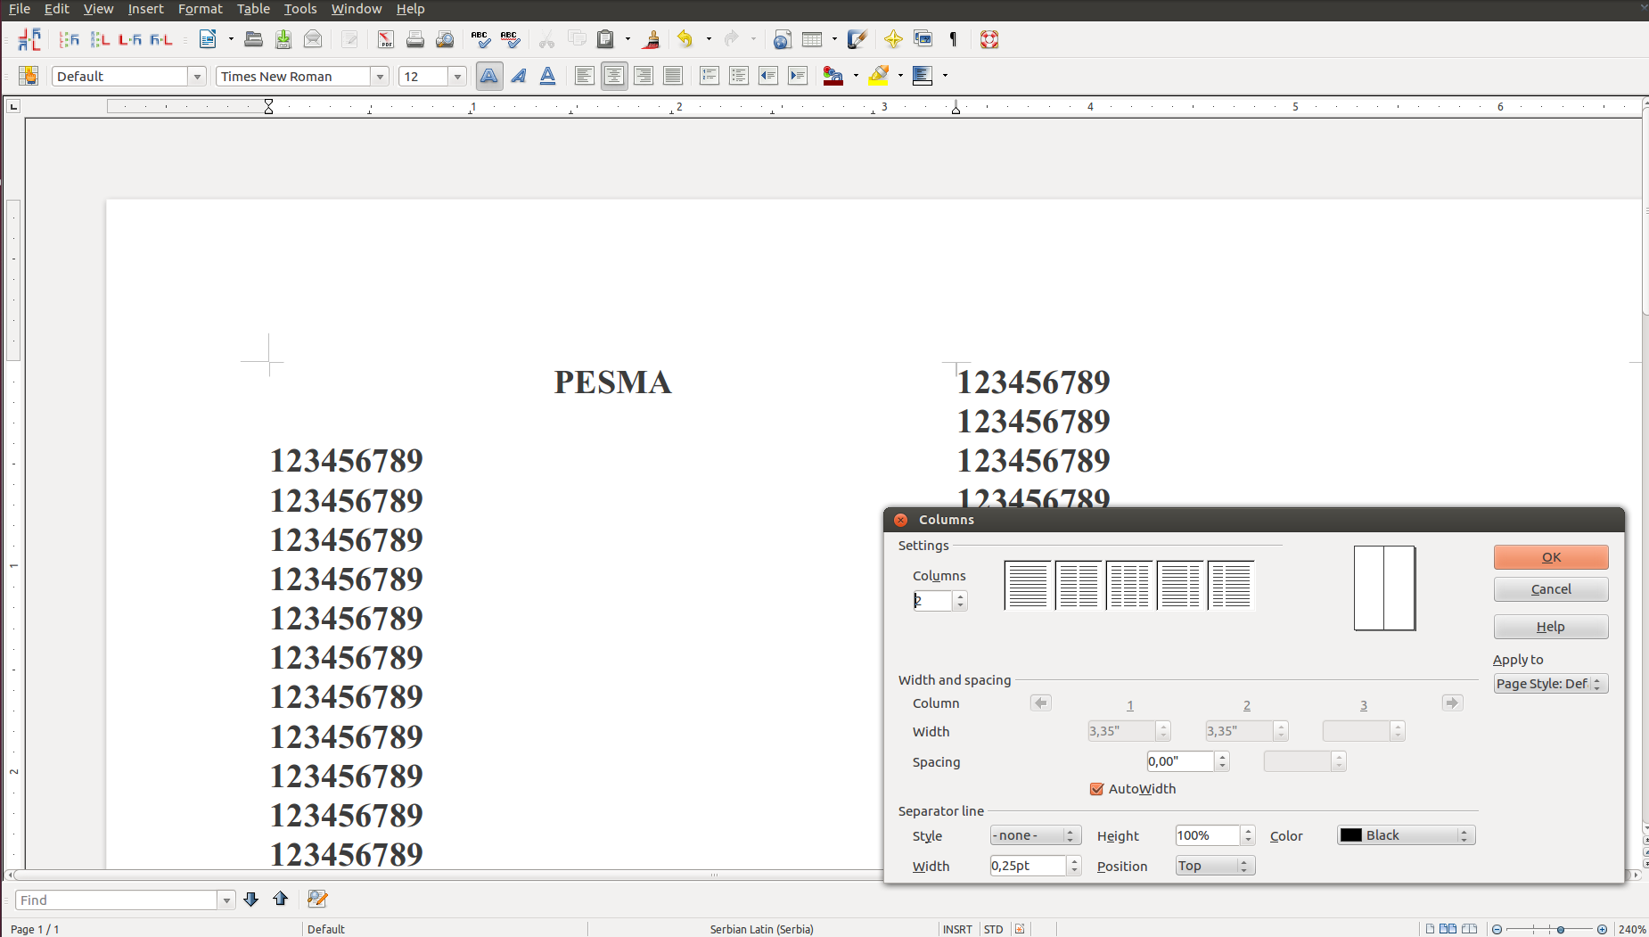Click the Export as PDF toolbar icon
The image size is (1649, 937).
coord(385,39)
